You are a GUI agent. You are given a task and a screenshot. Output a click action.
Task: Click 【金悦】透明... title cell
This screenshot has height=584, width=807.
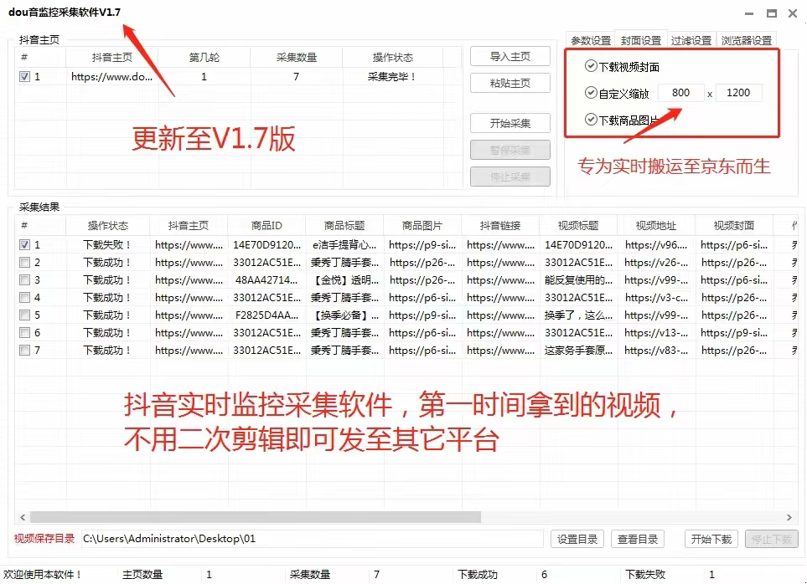pyautogui.click(x=344, y=280)
